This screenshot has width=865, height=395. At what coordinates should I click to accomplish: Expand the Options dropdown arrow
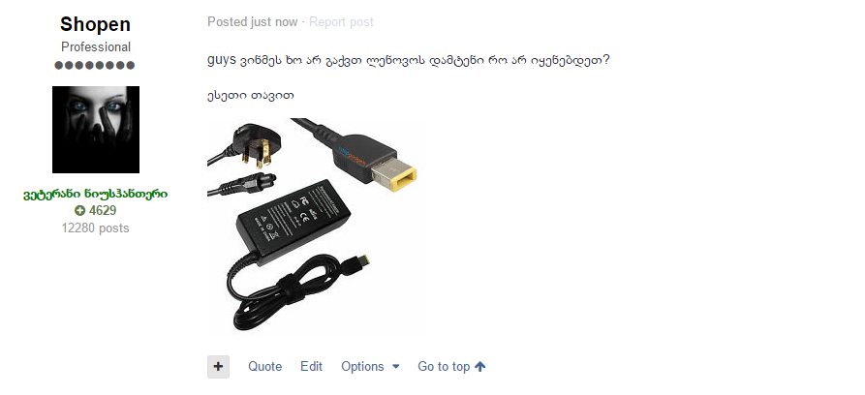pyautogui.click(x=395, y=367)
